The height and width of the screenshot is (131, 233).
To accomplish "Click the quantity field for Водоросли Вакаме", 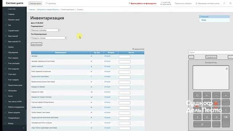I will pos(125,87).
